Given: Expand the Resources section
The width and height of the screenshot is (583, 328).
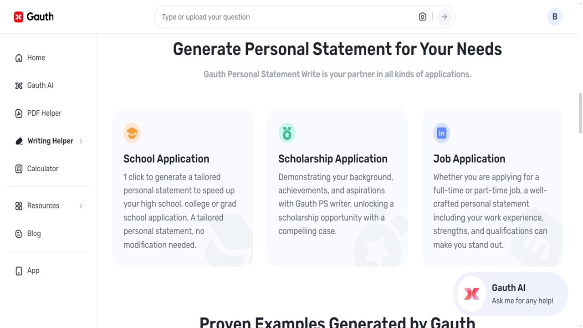Looking at the screenshot, I should [81, 205].
